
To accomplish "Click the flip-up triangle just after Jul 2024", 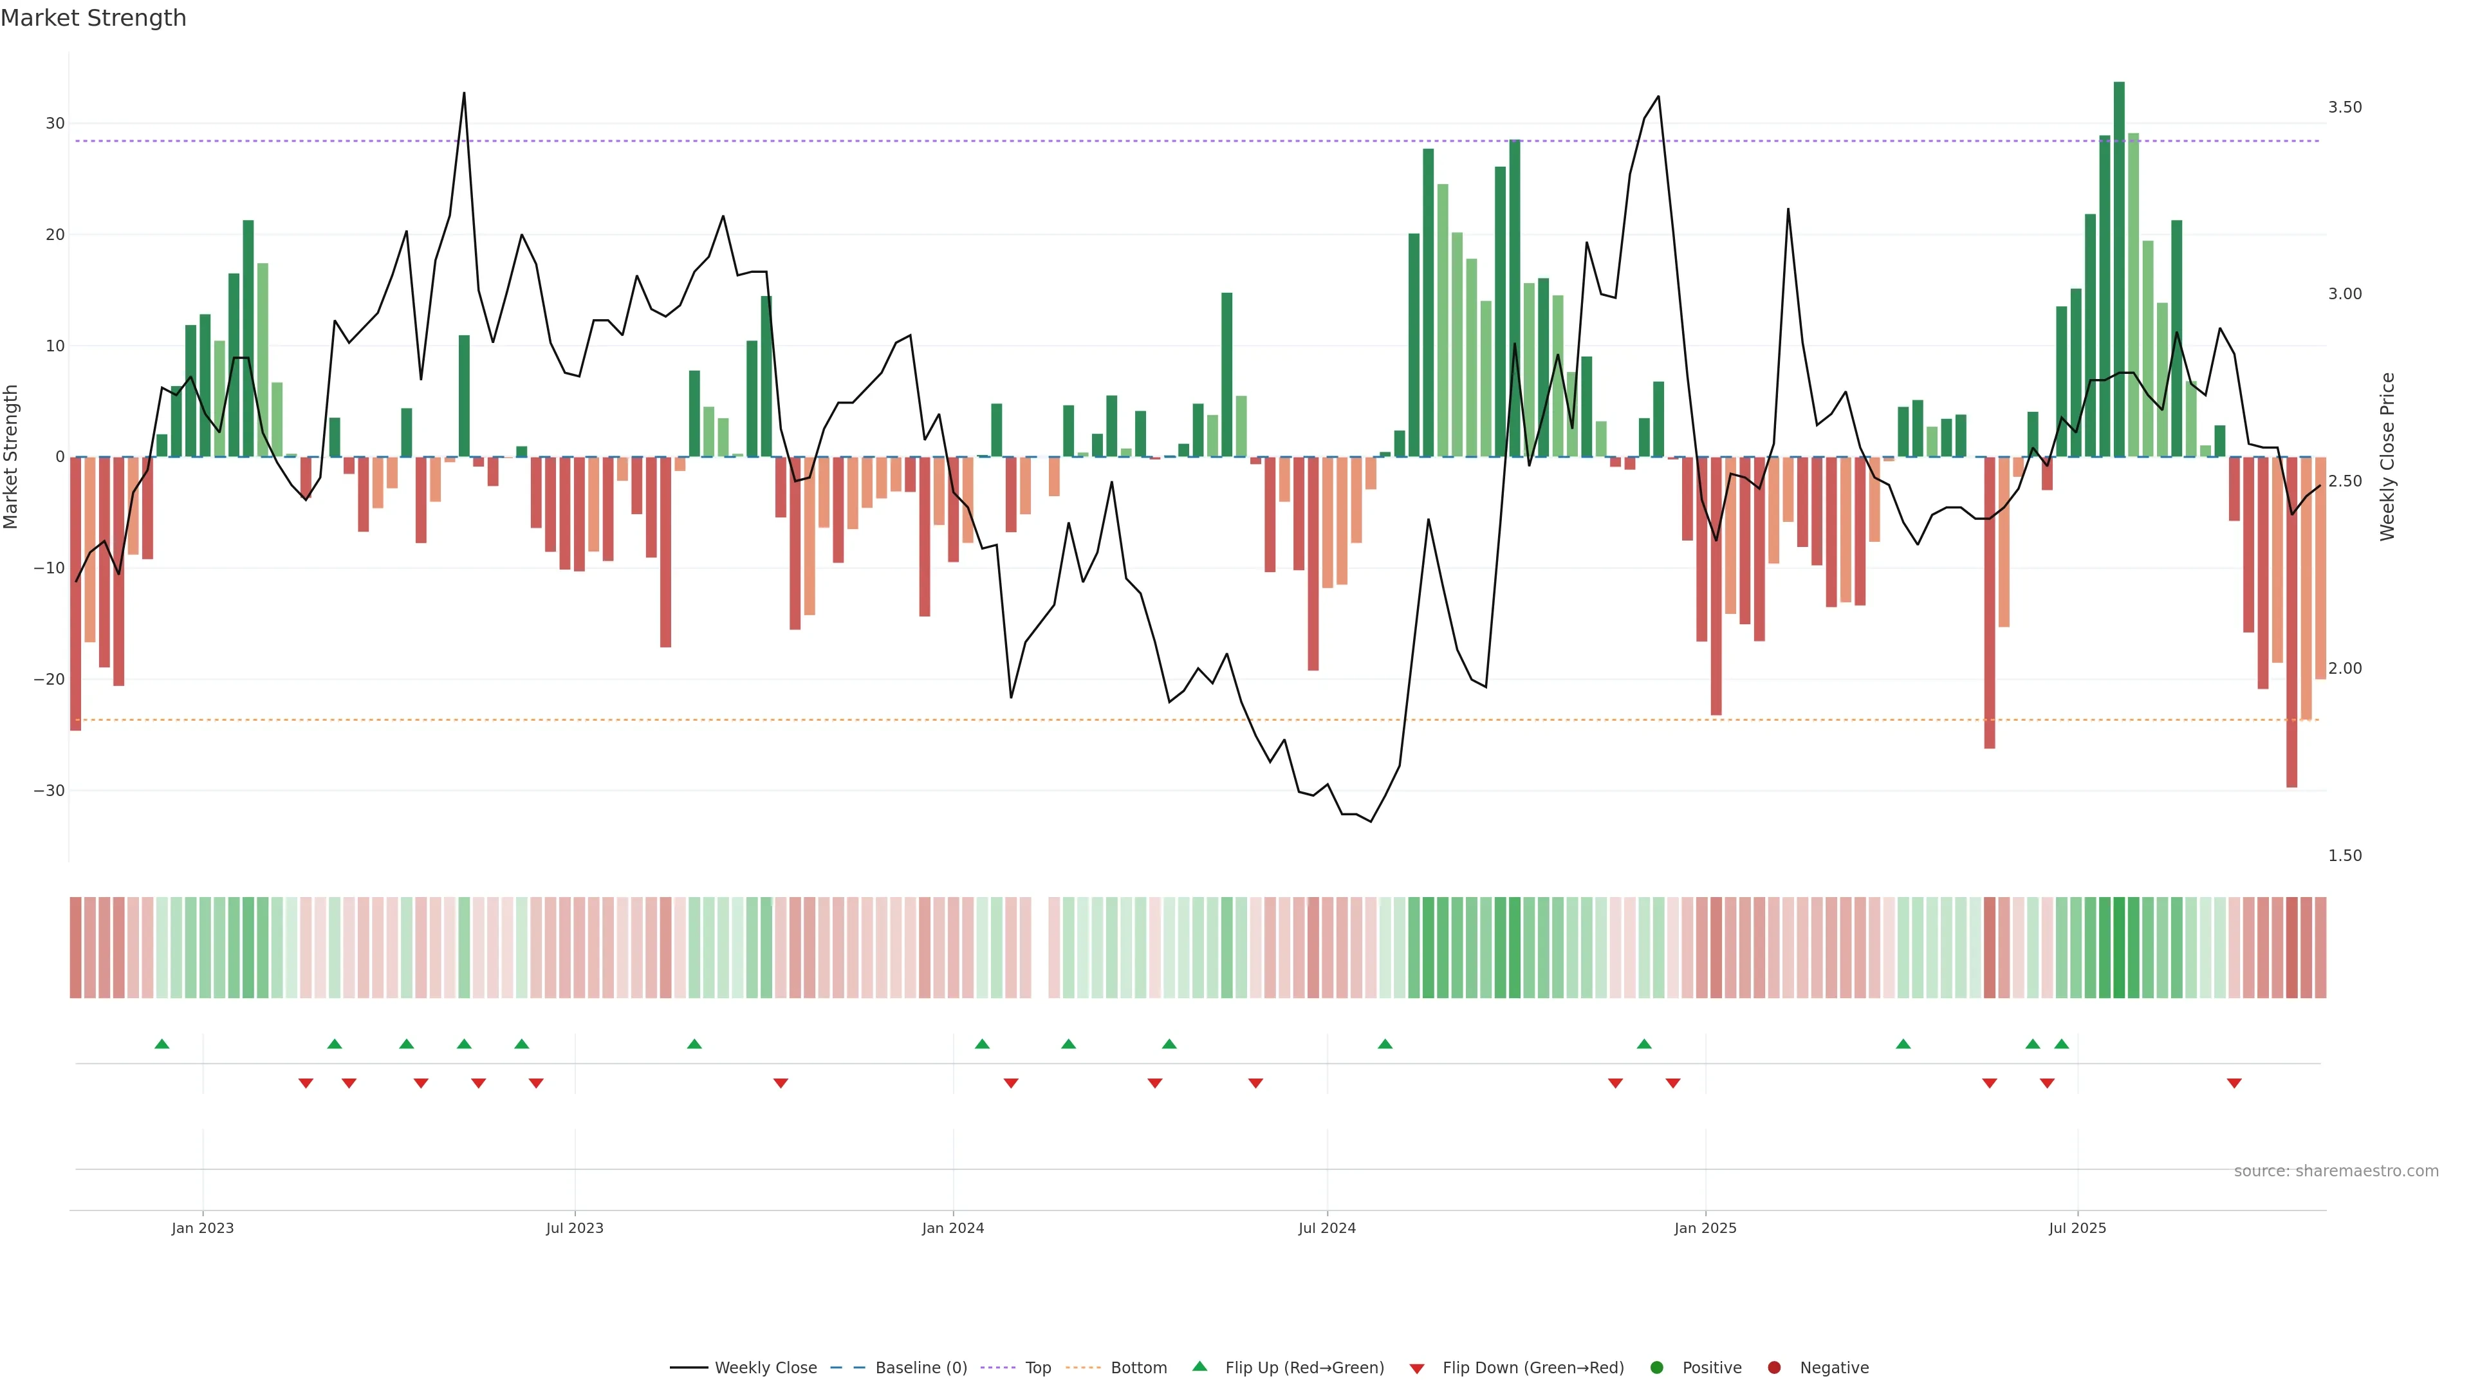I will pyautogui.click(x=1385, y=1044).
